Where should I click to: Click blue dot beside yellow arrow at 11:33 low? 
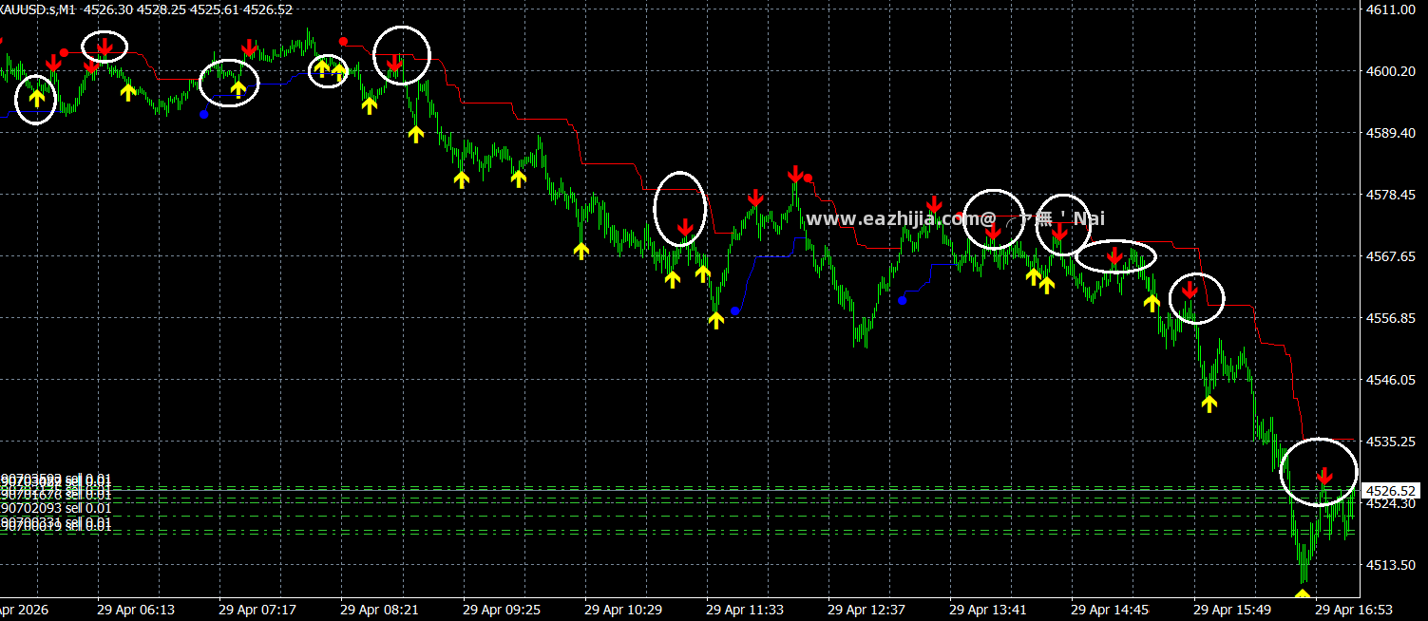(x=734, y=311)
